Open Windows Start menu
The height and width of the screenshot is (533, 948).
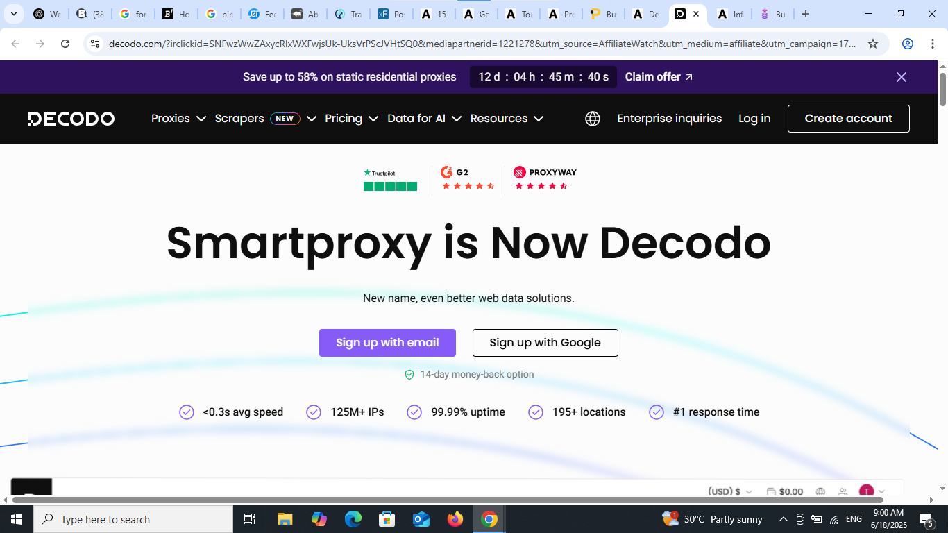[x=16, y=519]
